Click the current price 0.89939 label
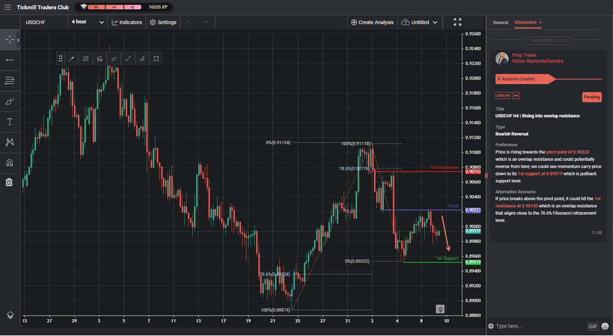Viewport: 613px width, 336px height. point(473,231)
